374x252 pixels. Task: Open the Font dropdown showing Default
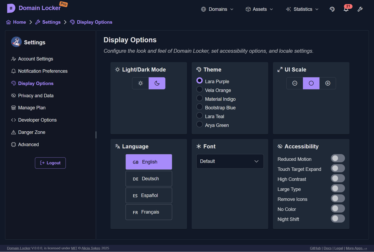(x=230, y=161)
